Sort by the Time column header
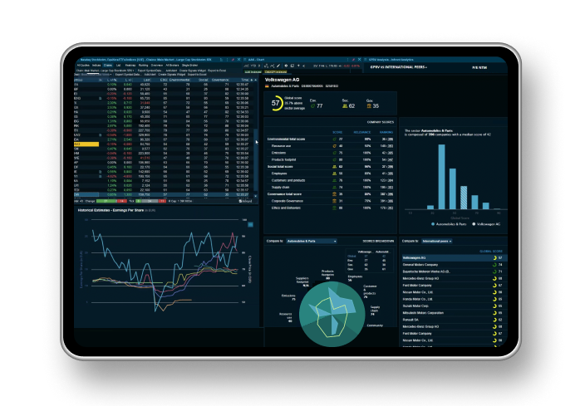 pyautogui.click(x=244, y=80)
